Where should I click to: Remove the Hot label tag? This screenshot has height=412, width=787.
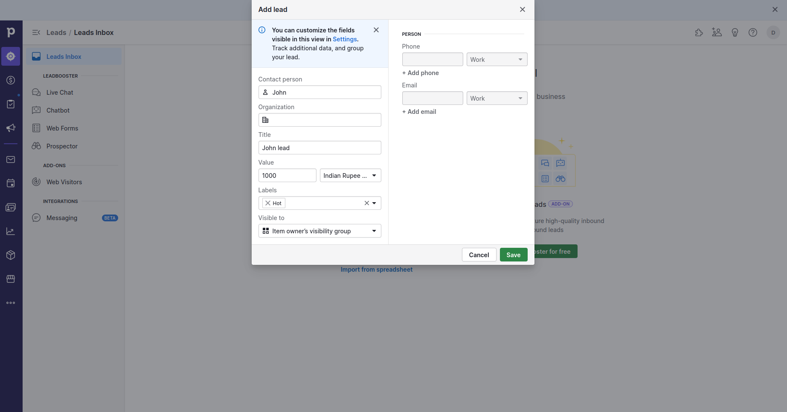tap(268, 203)
